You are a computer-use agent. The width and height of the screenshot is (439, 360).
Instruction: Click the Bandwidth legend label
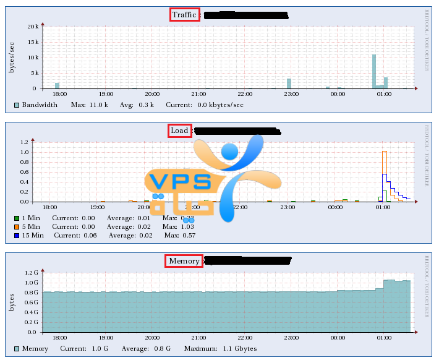[40, 105]
